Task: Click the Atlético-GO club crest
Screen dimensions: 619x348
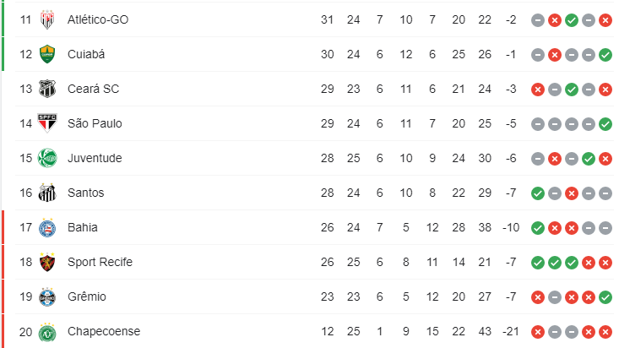Action: click(x=47, y=19)
